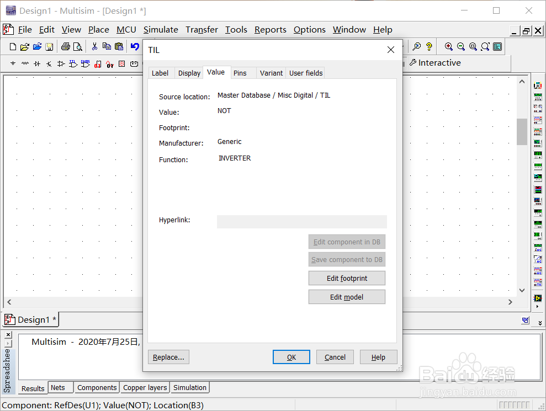Open the File menu

point(25,30)
